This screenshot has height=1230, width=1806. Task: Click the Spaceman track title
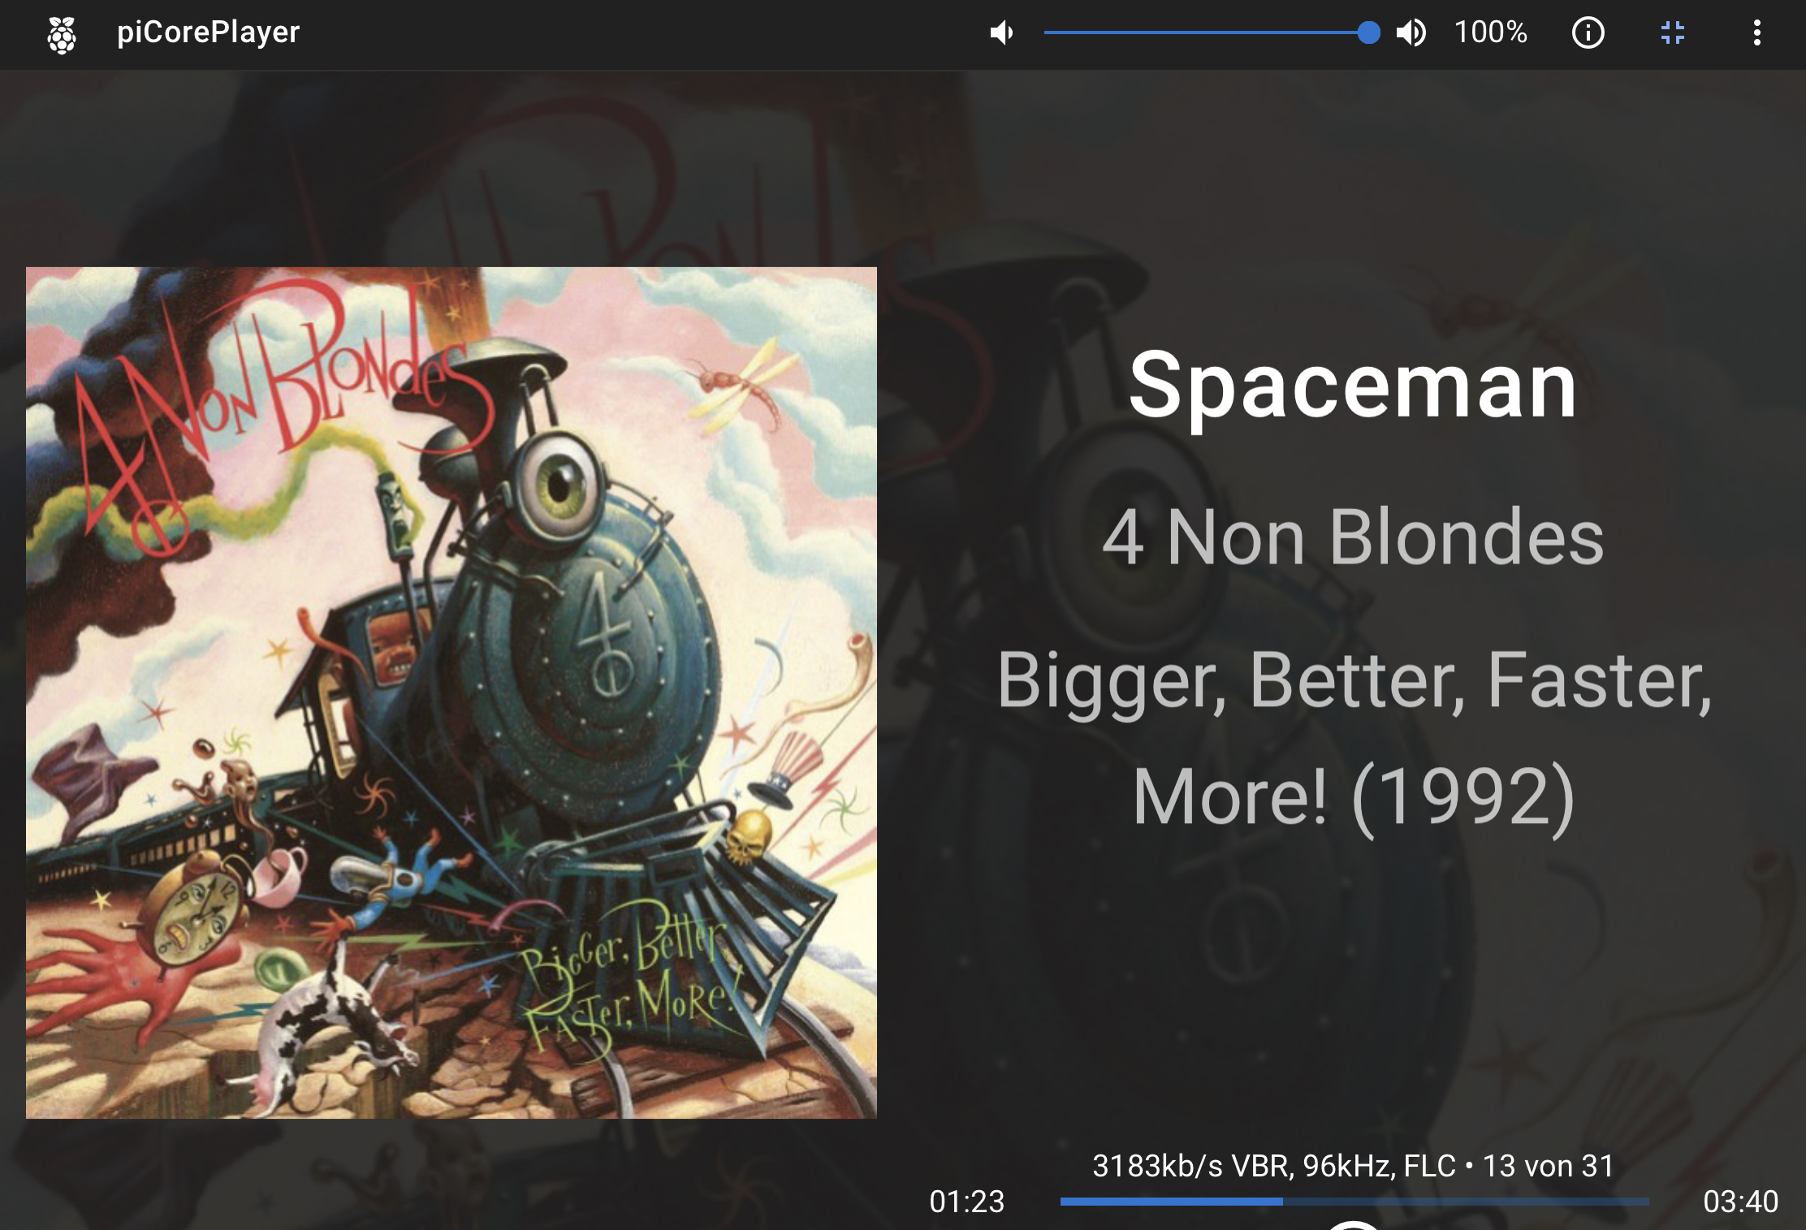(x=1353, y=386)
